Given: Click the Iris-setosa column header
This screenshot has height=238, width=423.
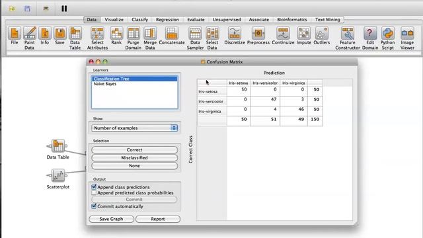Looking at the screenshot, I should click(239, 83).
